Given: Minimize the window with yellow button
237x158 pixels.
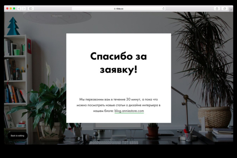Looking at the screenshot, I should 10,9.
